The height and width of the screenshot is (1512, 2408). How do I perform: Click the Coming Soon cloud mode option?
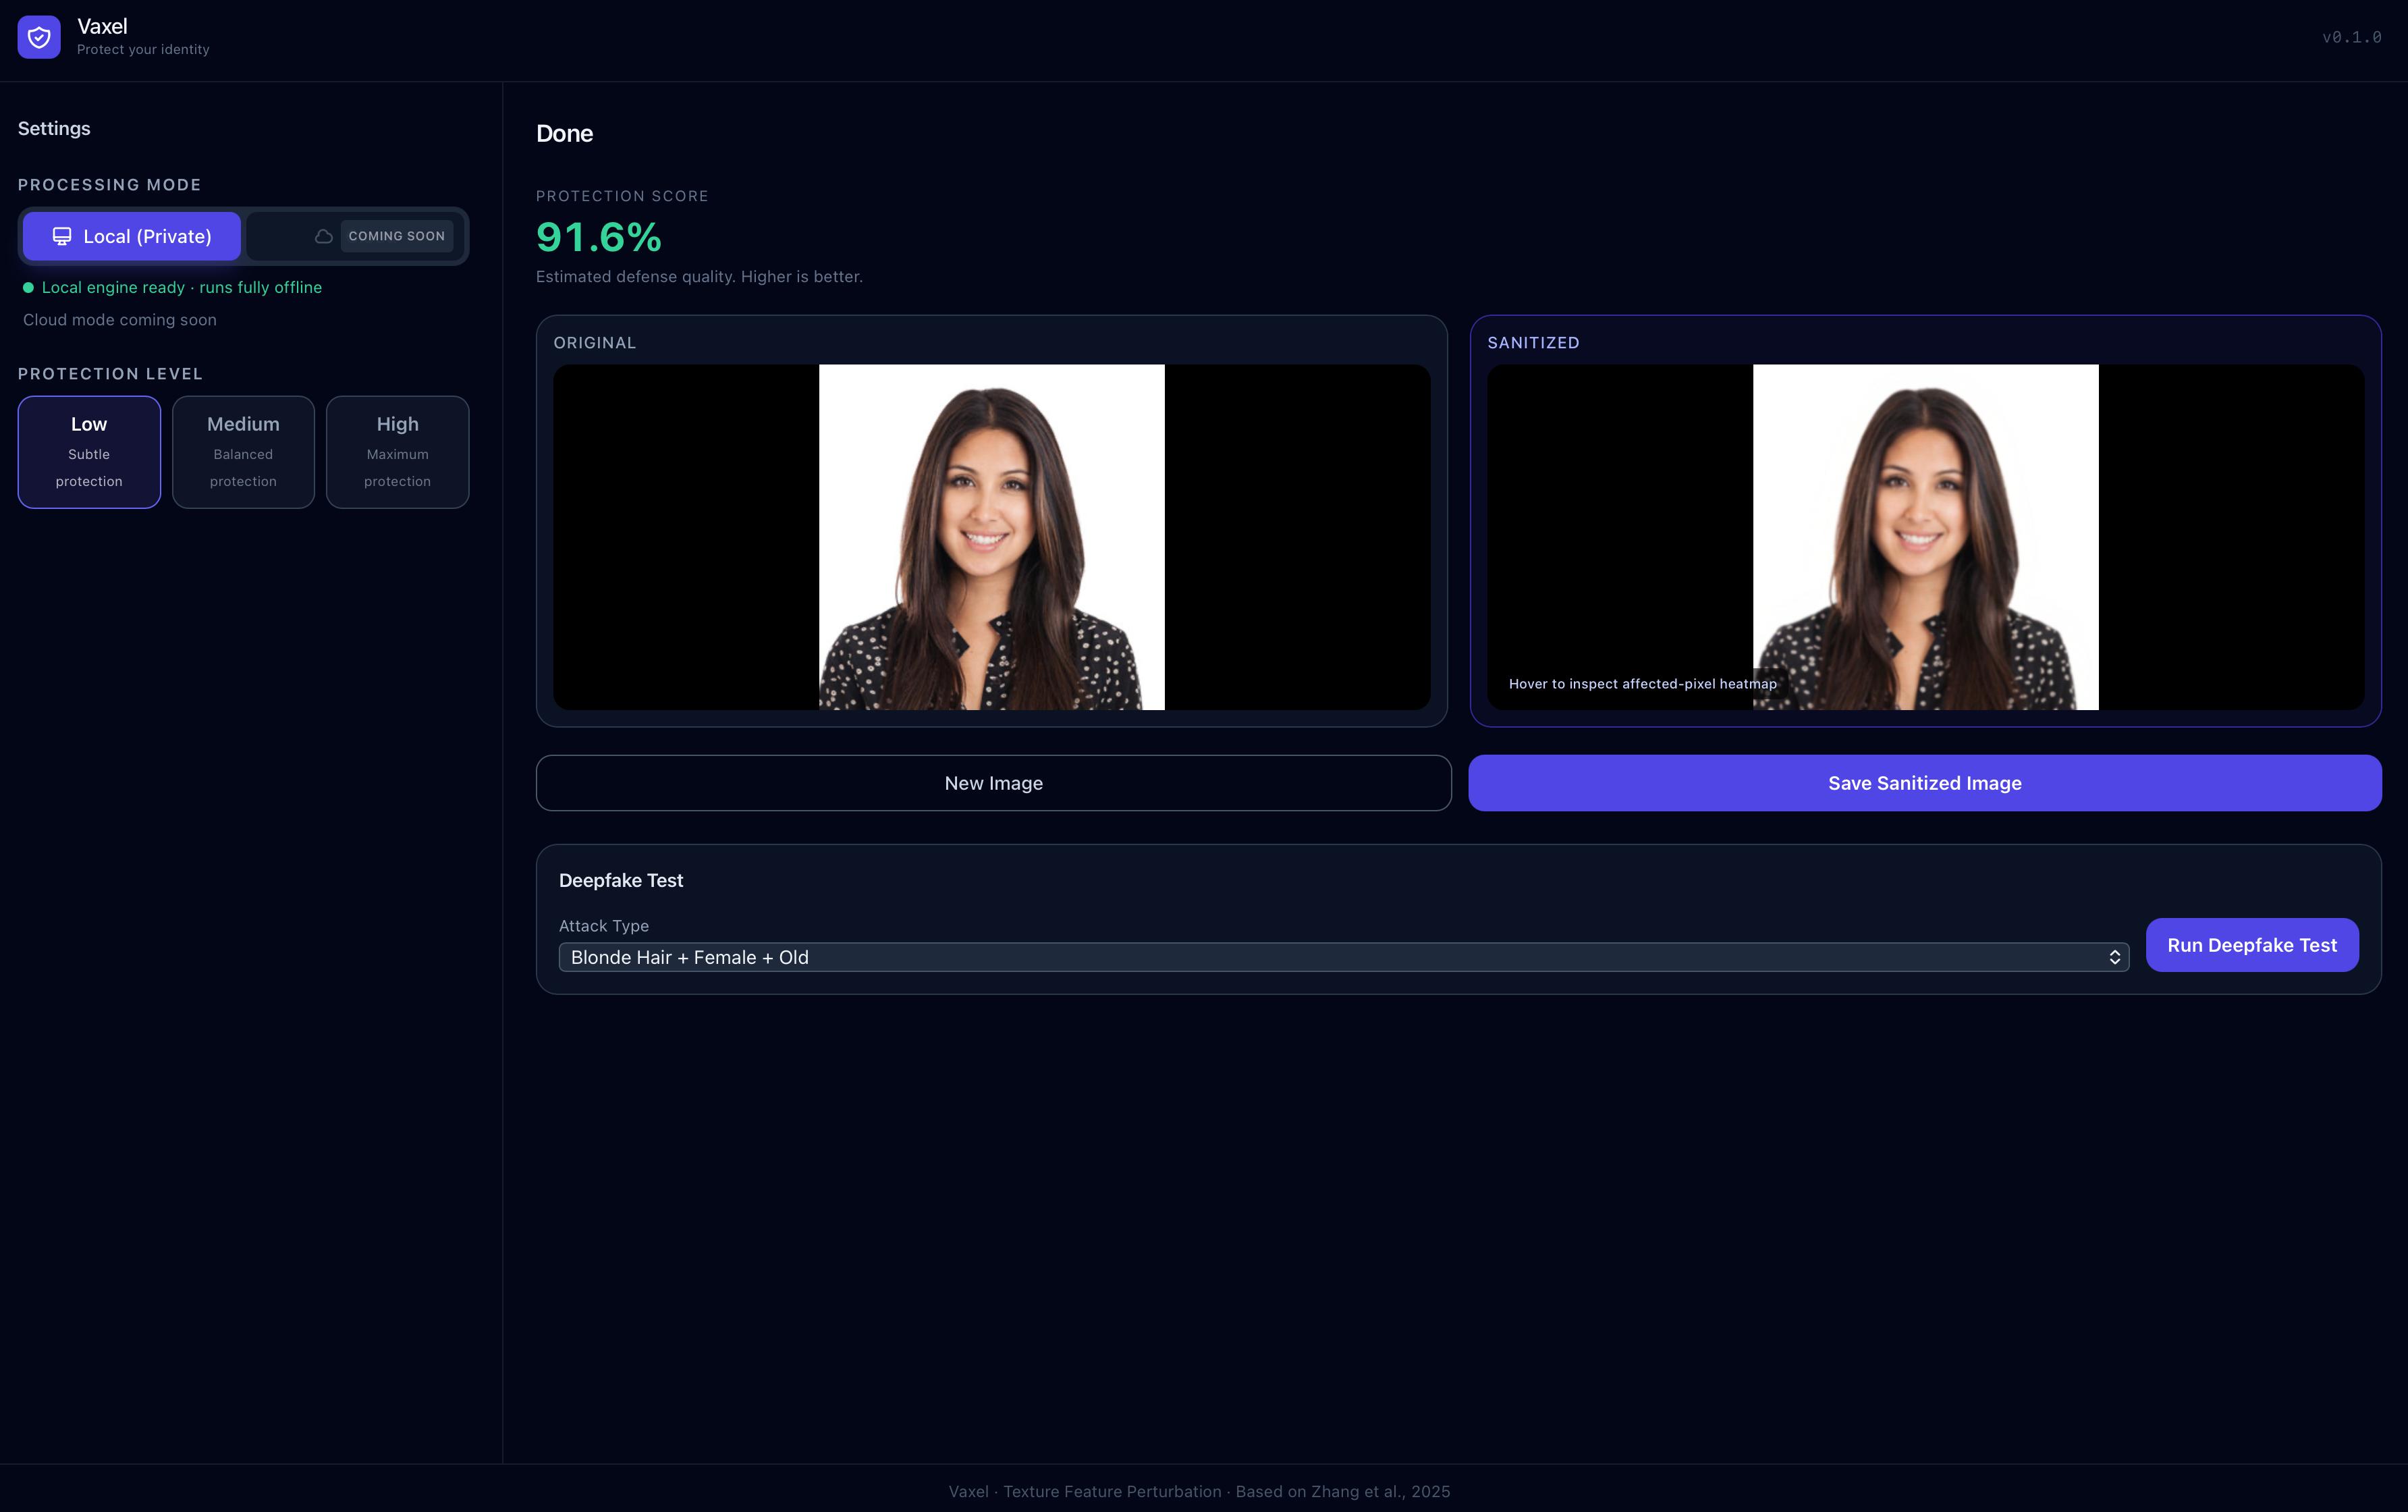click(396, 236)
